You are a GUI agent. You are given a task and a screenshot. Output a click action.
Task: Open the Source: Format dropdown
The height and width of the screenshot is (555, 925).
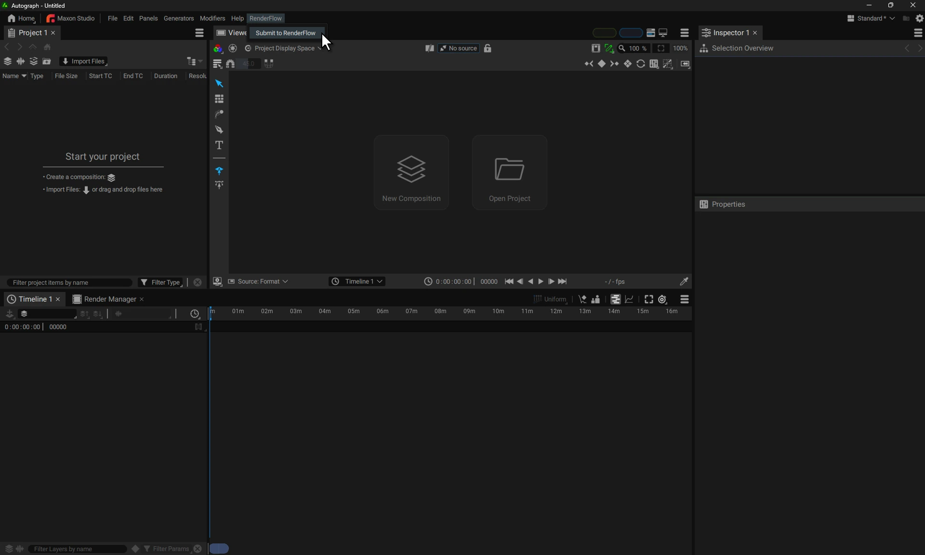(258, 281)
